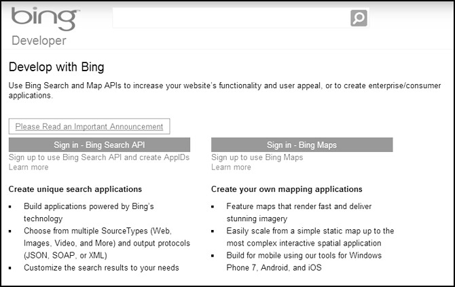Click 'Create your own mapping applications' heading

click(287, 189)
